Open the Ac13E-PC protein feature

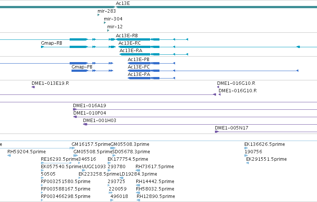click(x=139, y=67)
